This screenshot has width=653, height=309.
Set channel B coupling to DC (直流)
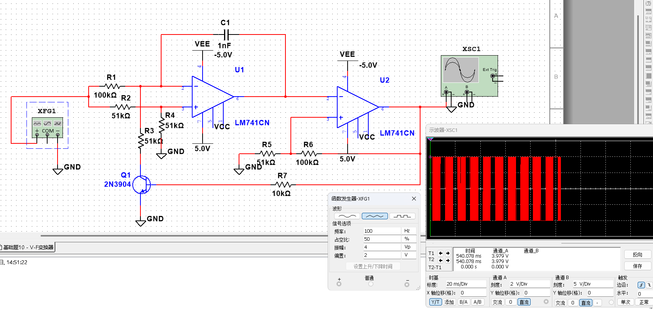pyautogui.click(x=586, y=302)
